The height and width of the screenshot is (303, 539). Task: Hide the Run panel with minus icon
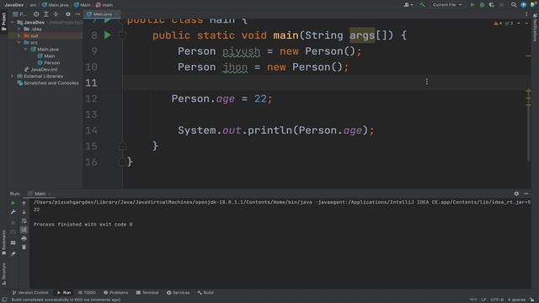[526, 194]
